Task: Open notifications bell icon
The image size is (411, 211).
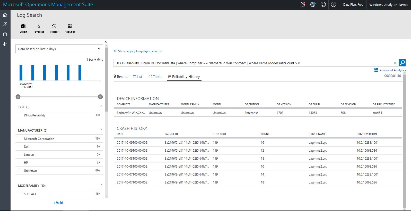Action: point(303,4)
